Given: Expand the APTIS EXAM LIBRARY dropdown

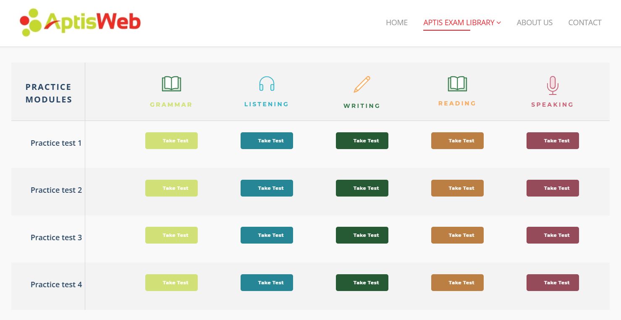Looking at the screenshot, I should [x=458, y=23].
